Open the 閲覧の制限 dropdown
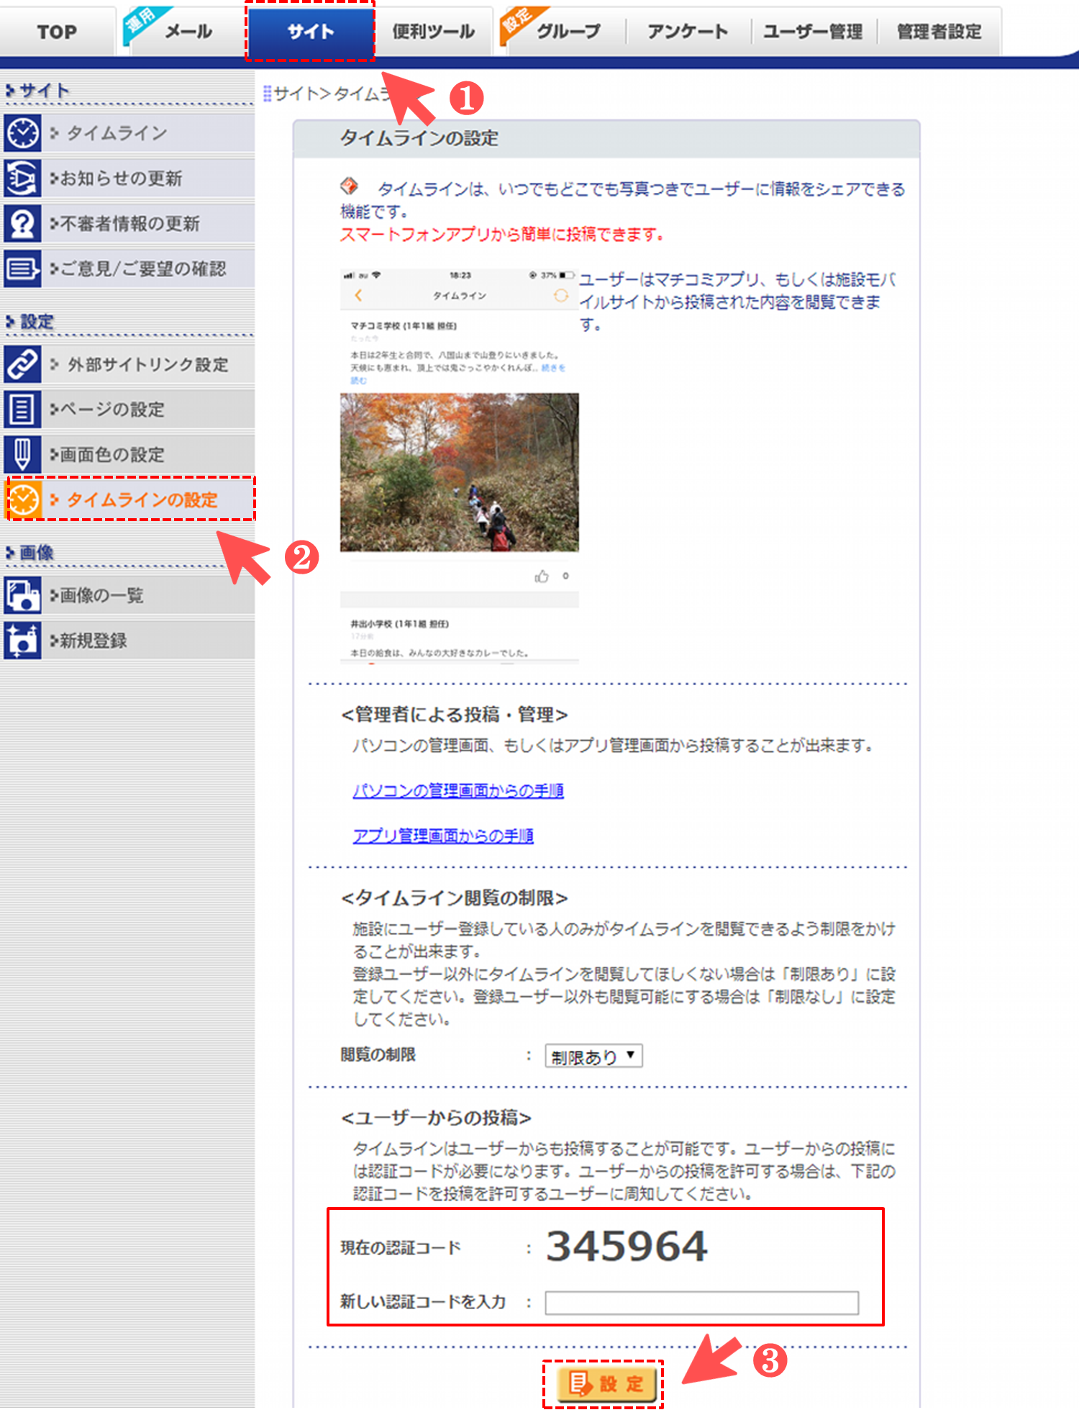This screenshot has width=1079, height=1415. (x=593, y=1056)
